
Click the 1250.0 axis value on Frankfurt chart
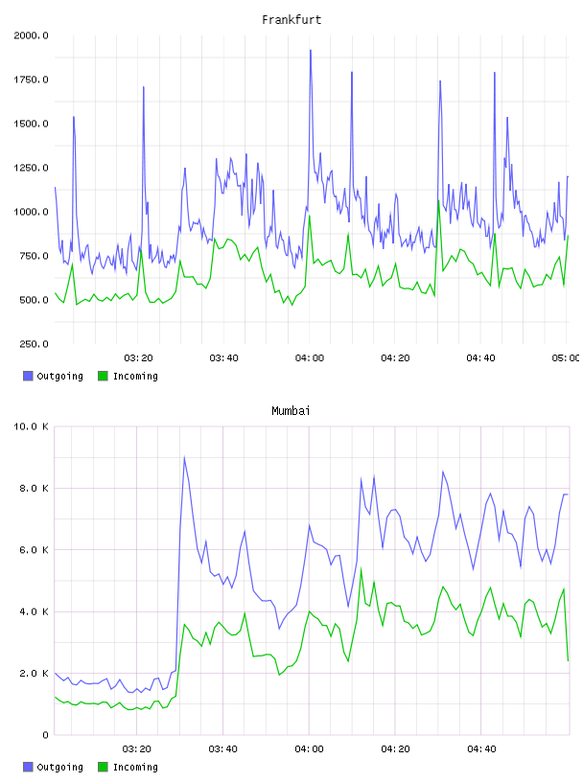(x=31, y=168)
